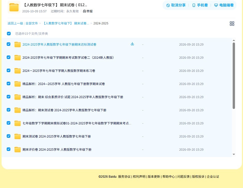Image resolution: width=243 pixels, height=188 pixels.
Task: Uncheck 期末评价卷 folder checkbox
Action: pyautogui.click(x=9, y=149)
